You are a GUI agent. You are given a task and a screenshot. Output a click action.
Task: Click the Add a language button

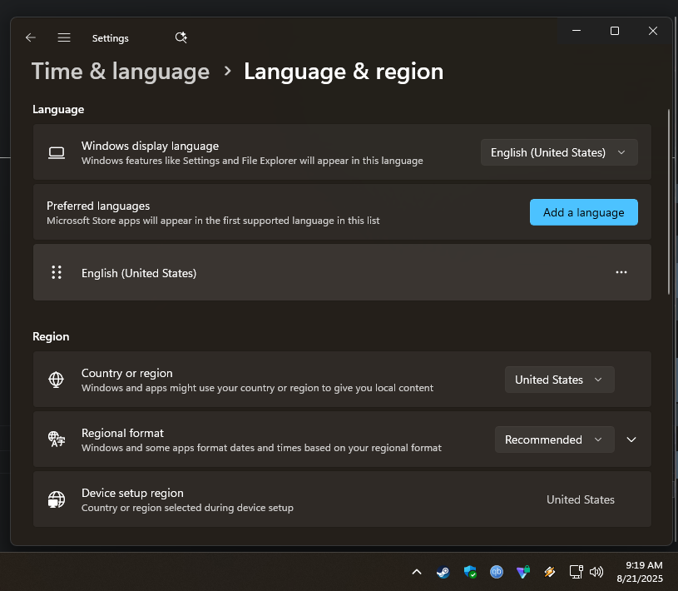point(583,212)
